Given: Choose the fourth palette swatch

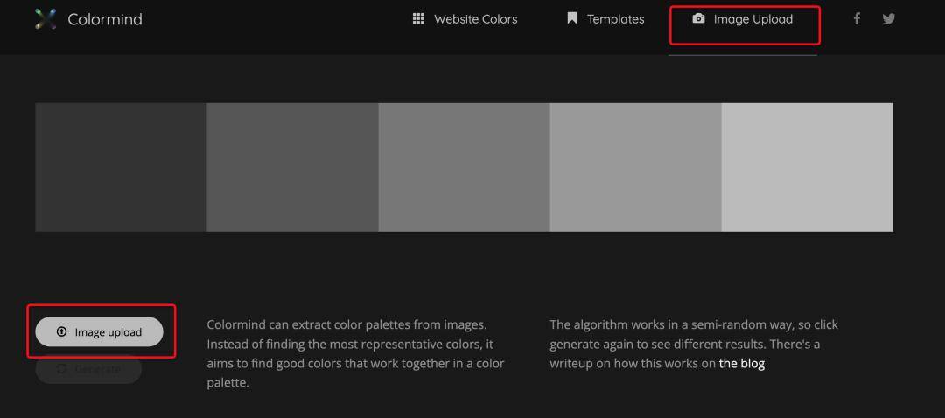Looking at the screenshot, I should (x=635, y=167).
